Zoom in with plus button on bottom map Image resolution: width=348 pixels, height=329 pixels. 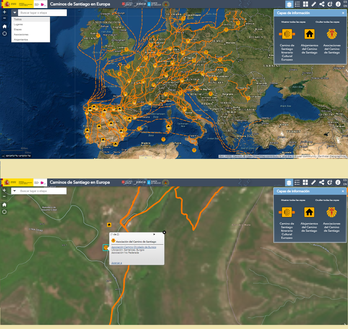(x=4, y=190)
